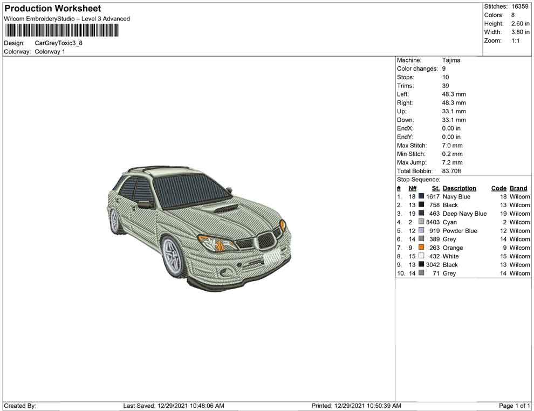Click the Code column header
This screenshot has width=534, height=411.
[x=498, y=188]
